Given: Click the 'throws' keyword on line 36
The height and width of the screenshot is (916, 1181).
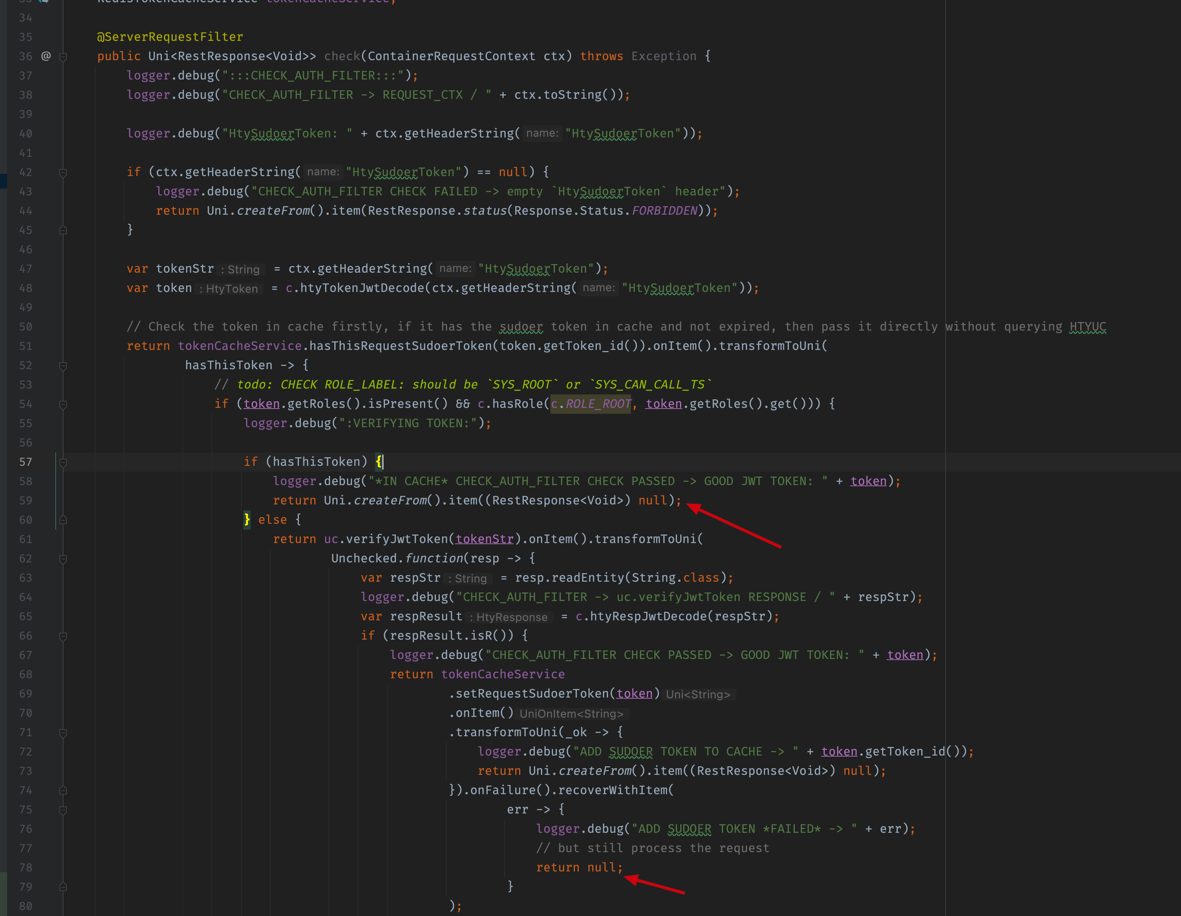Looking at the screenshot, I should (x=601, y=56).
